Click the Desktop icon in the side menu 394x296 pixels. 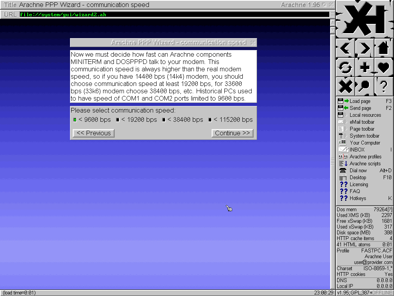coord(343,177)
